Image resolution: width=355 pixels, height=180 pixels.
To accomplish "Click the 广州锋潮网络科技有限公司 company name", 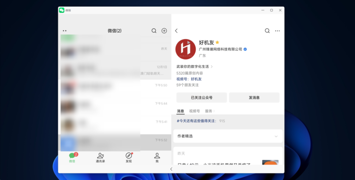I will click(220, 49).
